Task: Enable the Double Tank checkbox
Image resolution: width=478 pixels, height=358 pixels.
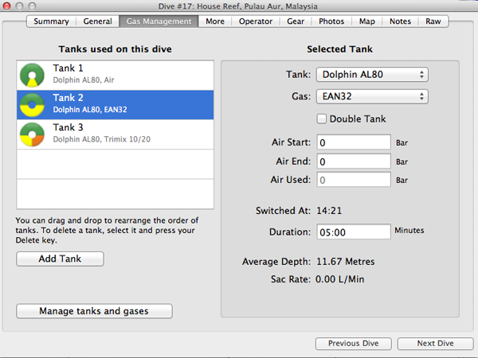Action: (x=322, y=119)
